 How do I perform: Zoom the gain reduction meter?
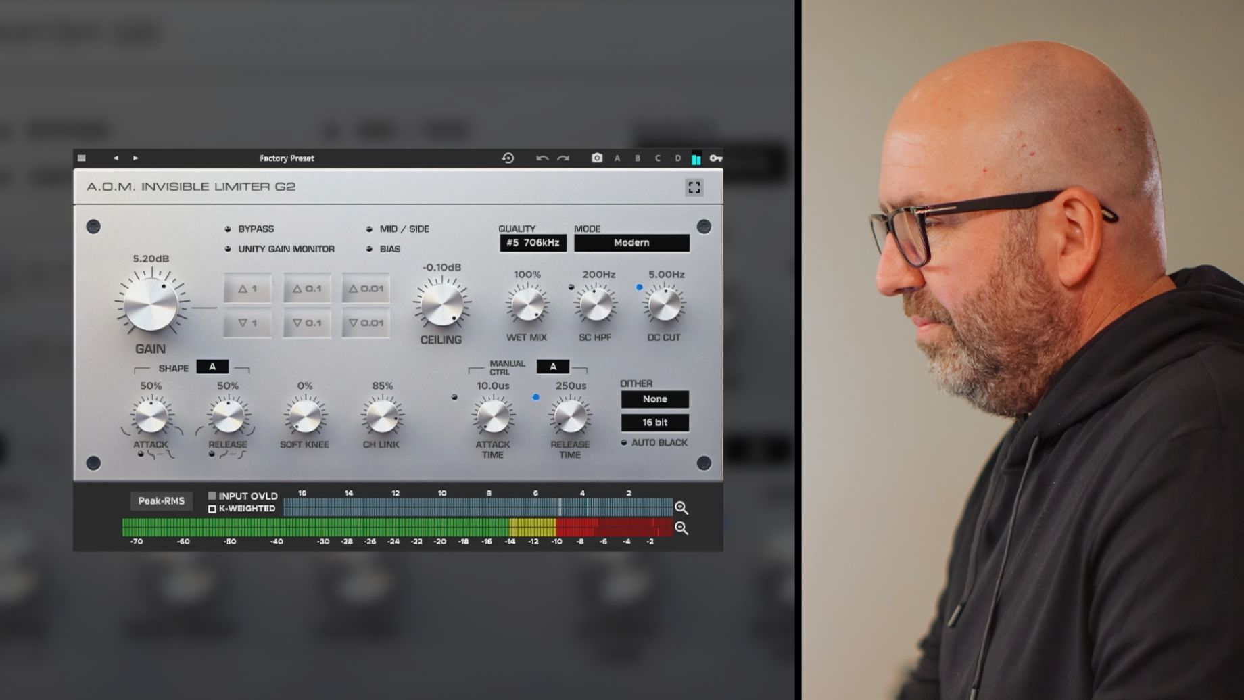coord(681,508)
